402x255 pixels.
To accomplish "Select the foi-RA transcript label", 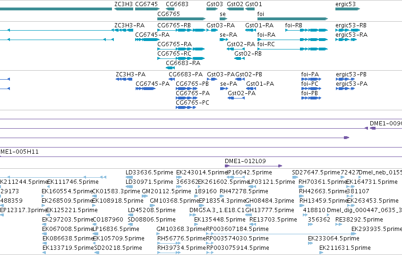I will click(x=266, y=35).
